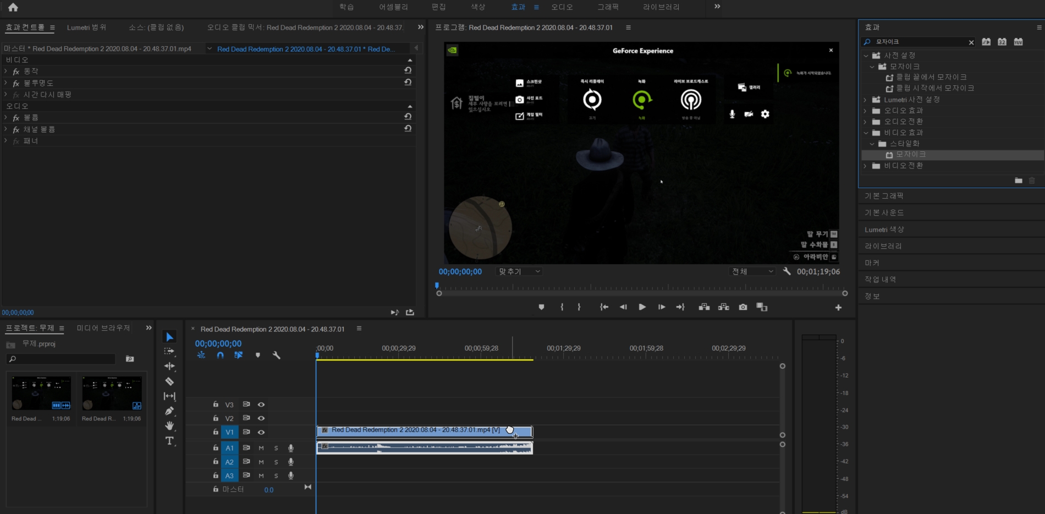Expand the 동작 effect properties

(x=5, y=71)
